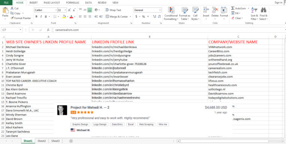Open Cell Styles gallery
286x144 pixels.
(x=195, y=14)
